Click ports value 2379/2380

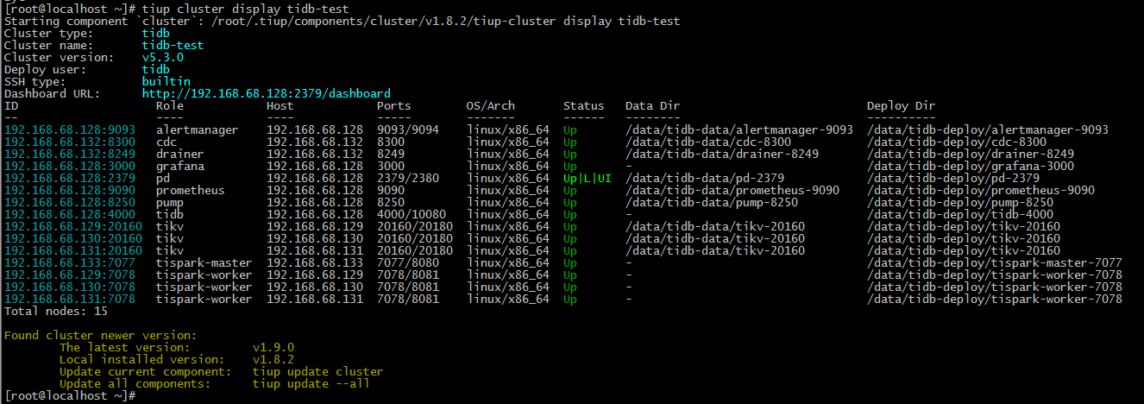[x=408, y=178]
